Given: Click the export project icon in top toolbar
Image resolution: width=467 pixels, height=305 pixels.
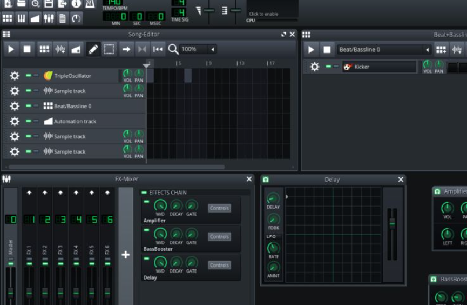Looking at the screenshot, I should click(x=63, y=4).
